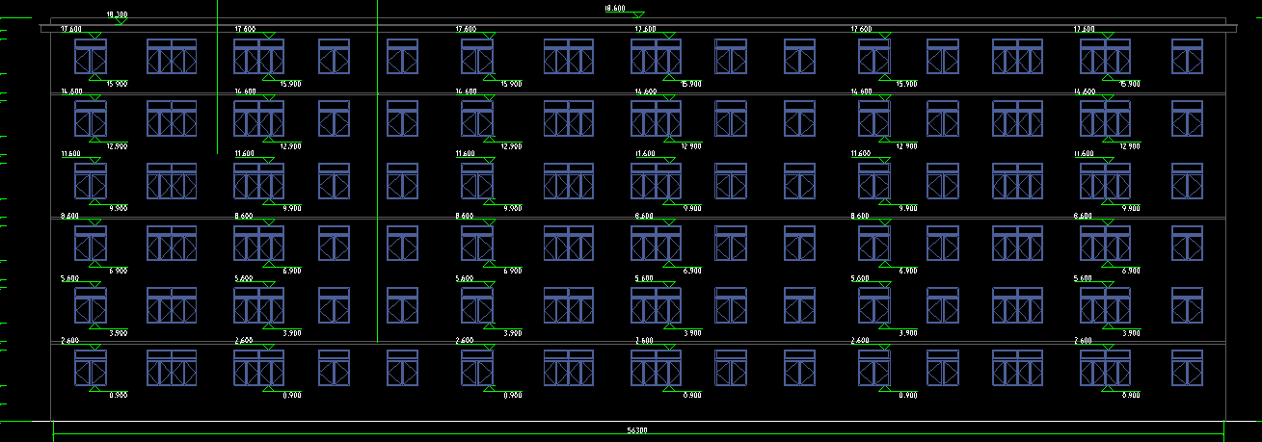Pick the 56300 overall width dimension text
This screenshot has height=442, width=1262.
click(636, 429)
